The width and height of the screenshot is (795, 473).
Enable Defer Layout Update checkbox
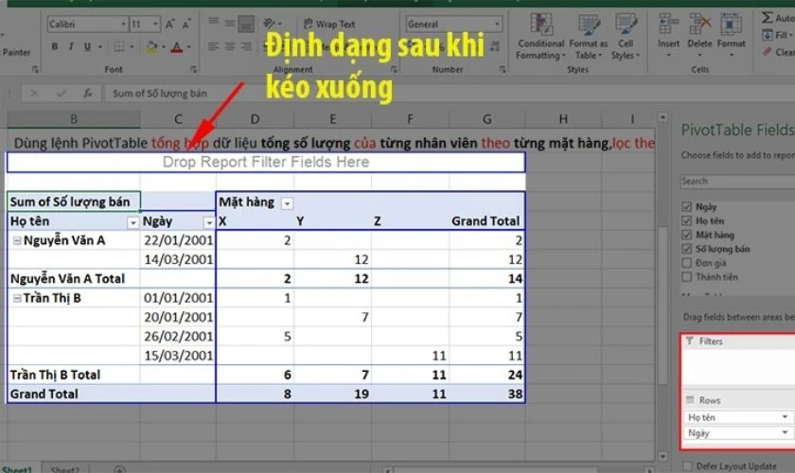click(x=687, y=465)
